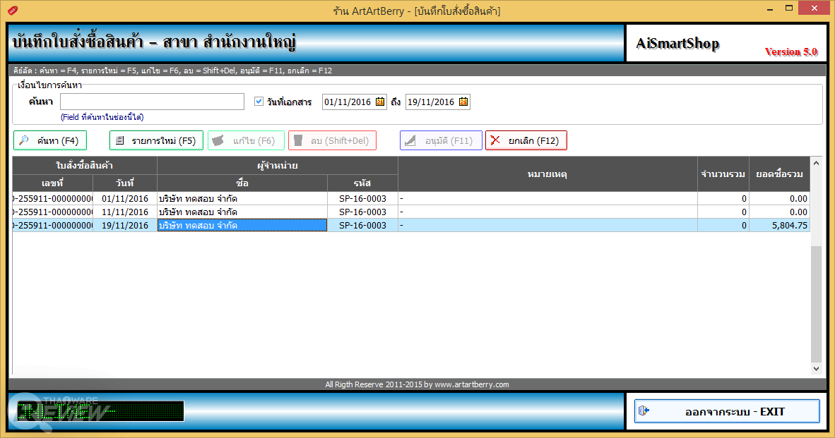The height and width of the screenshot is (438, 835).
Task: Click the magnifier icon on the ค้นหา (F4) button
Action: tap(23, 140)
